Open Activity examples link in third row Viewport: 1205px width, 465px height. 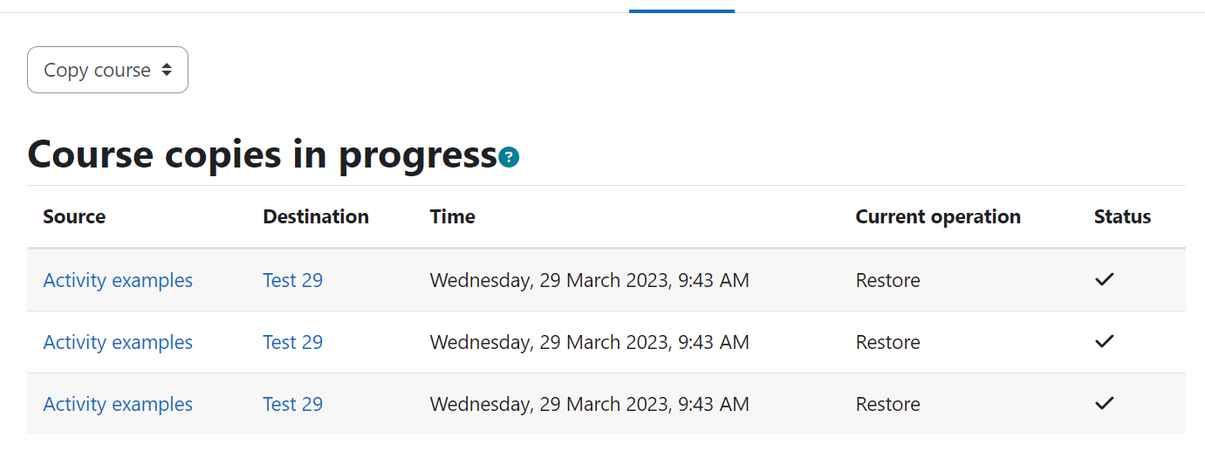click(118, 404)
